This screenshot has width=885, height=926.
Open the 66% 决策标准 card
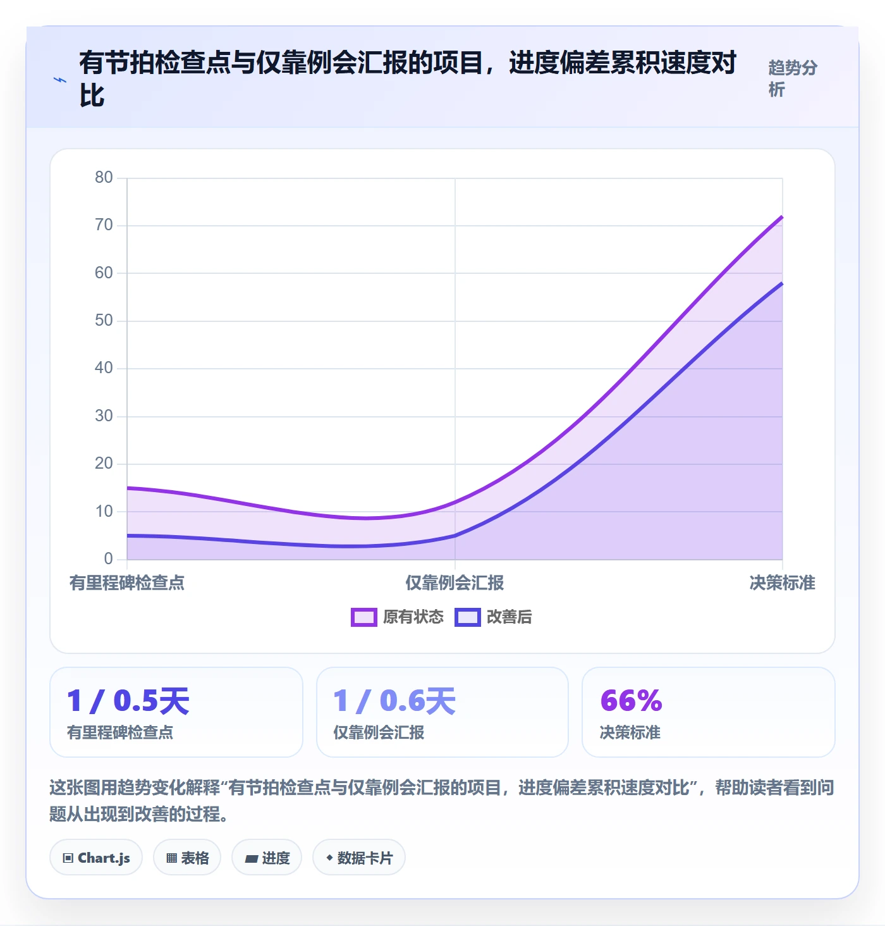click(x=709, y=712)
